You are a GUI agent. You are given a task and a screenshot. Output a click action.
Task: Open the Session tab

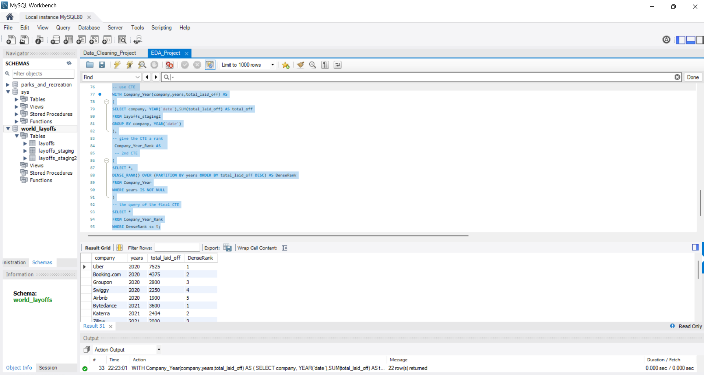[48, 368]
